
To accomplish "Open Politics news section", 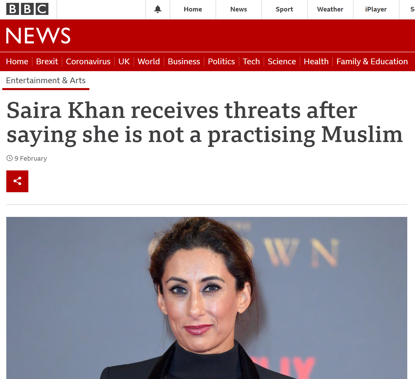I will [x=221, y=61].
